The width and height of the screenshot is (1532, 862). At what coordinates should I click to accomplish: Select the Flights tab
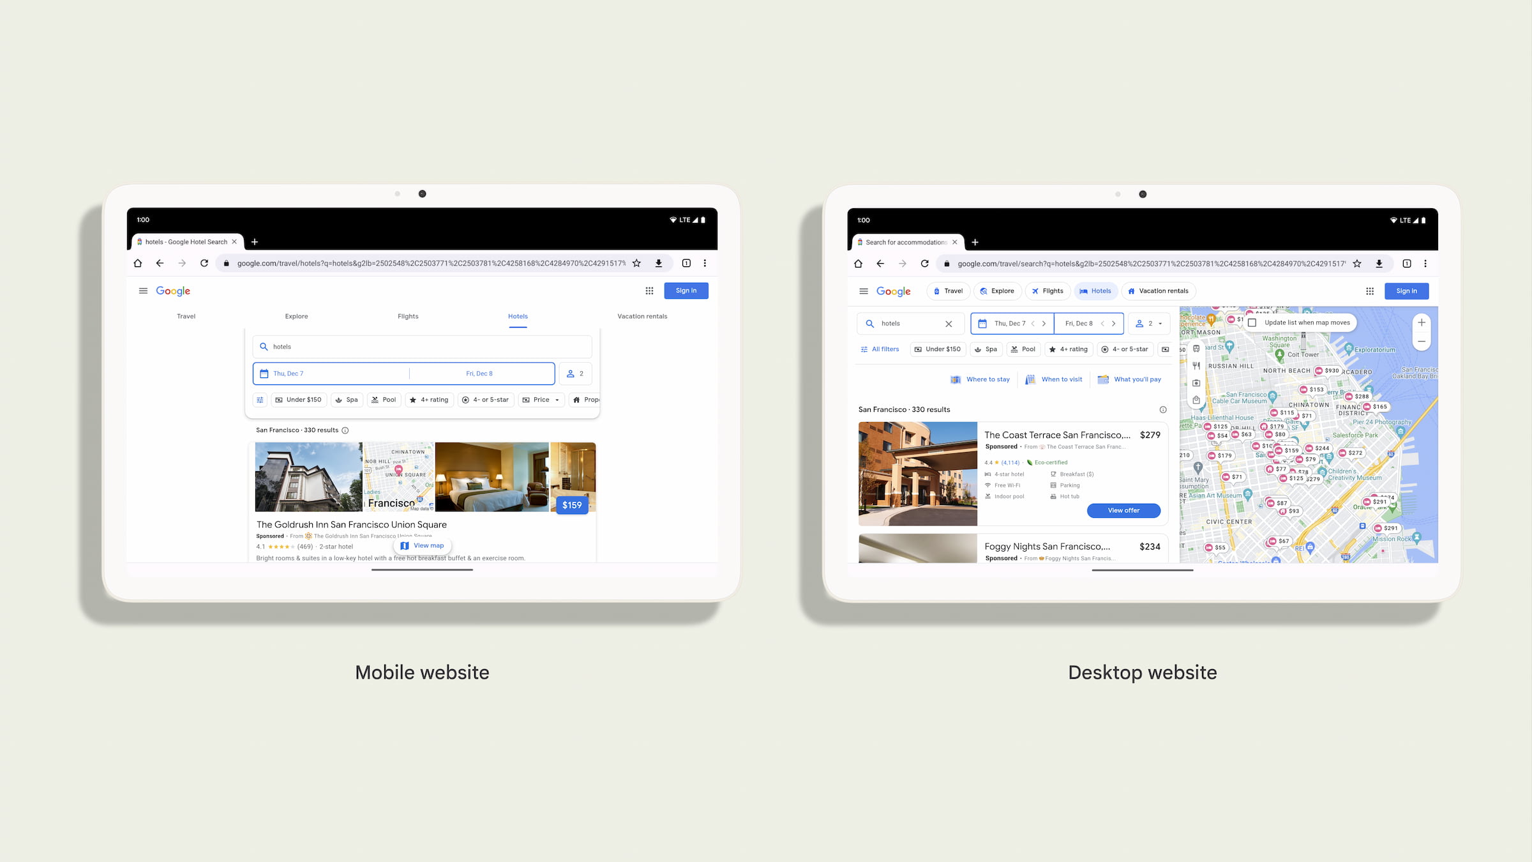(x=406, y=316)
